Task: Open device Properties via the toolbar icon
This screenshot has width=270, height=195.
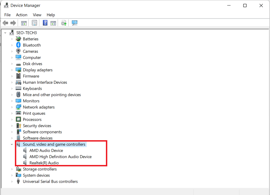Action: click(34, 23)
